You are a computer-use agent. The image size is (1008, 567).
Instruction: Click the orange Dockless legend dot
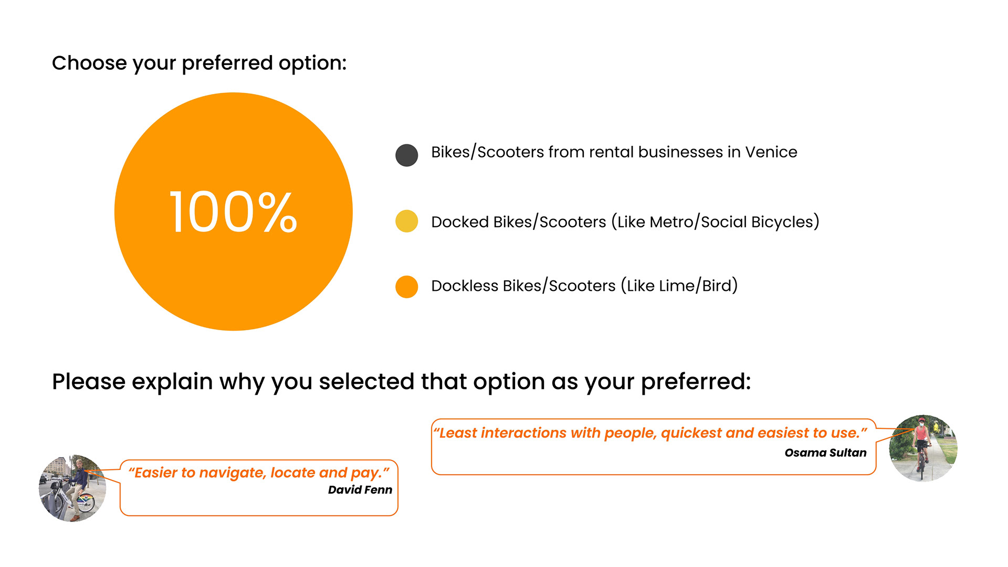point(406,287)
